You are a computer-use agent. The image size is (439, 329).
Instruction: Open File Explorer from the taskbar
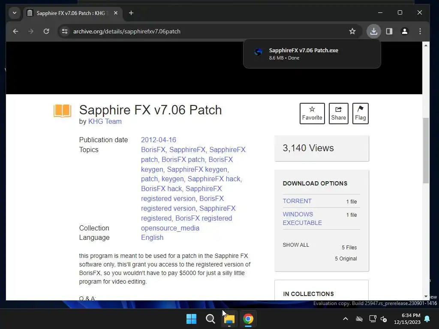tap(229, 319)
